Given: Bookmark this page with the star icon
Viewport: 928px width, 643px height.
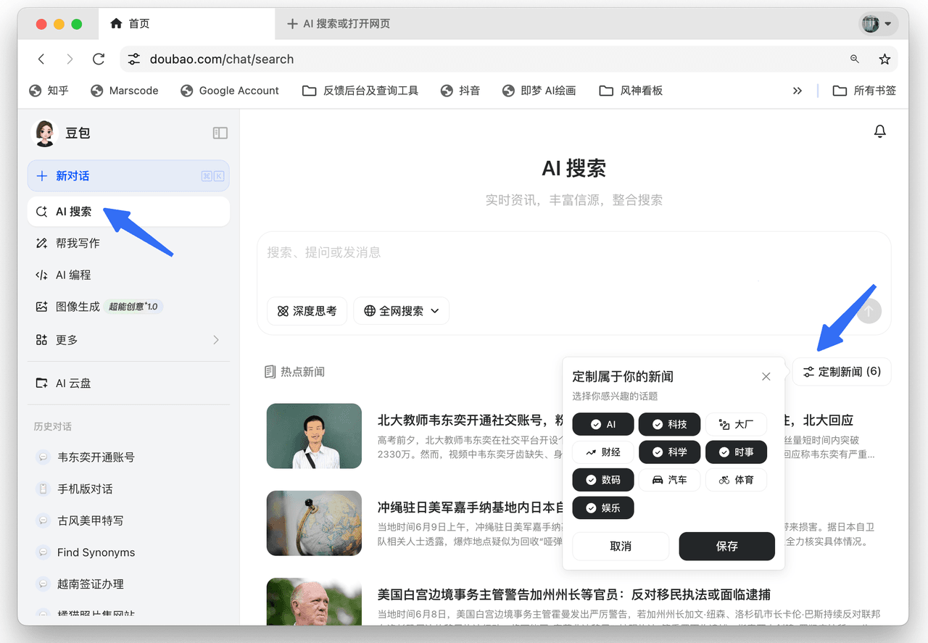Looking at the screenshot, I should 884,59.
